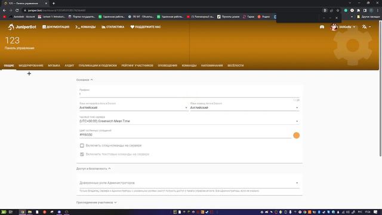Open the Другие закладки folder

368,17
